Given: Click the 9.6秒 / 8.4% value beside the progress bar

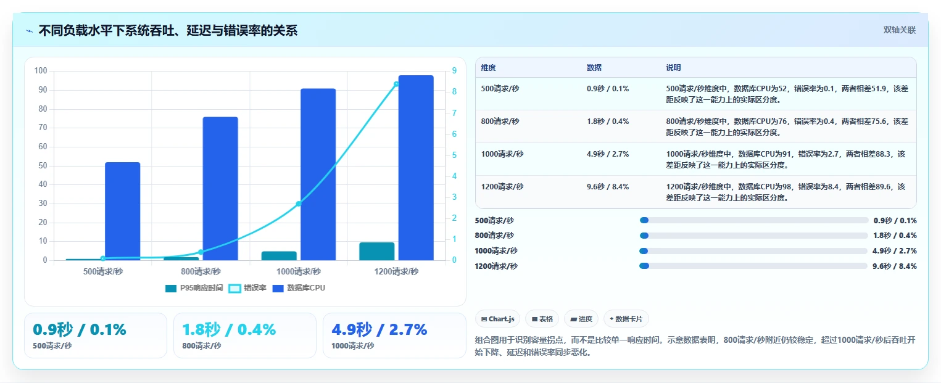Looking at the screenshot, I should point(895,266).
